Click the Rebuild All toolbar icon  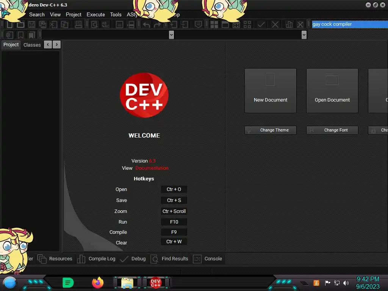click(x=247, y=24)
